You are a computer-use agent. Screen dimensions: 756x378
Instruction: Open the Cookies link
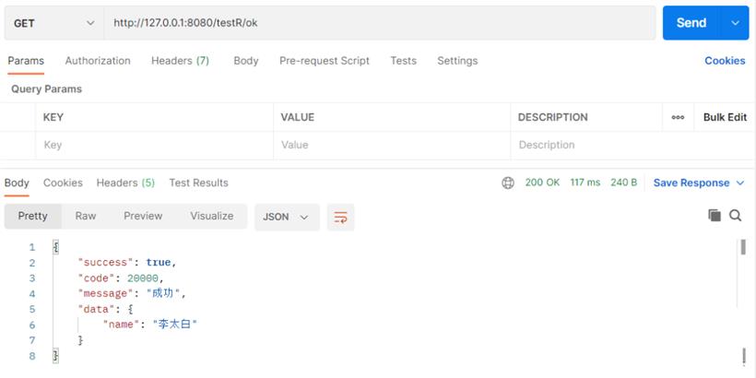pyautogui.click(x=725, y=61)
